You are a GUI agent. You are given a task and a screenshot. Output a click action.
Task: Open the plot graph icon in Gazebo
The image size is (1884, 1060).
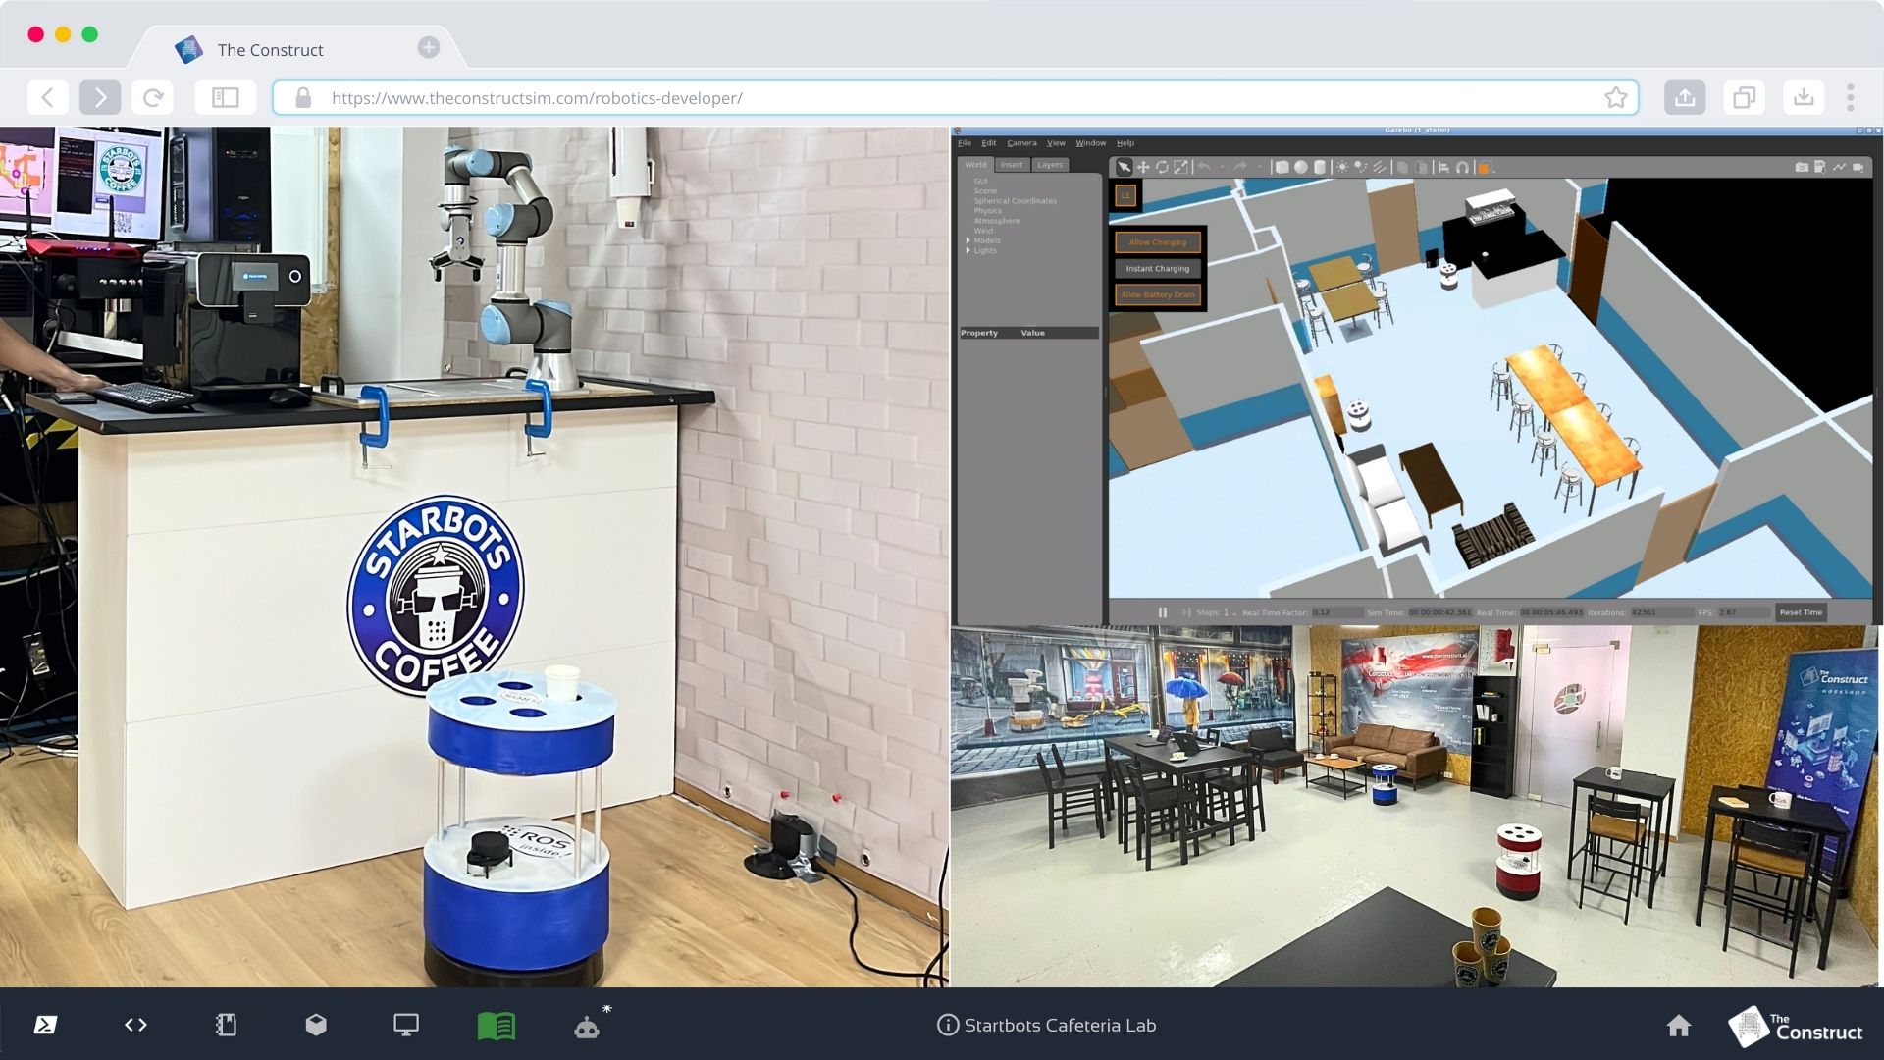[1839, 167]
